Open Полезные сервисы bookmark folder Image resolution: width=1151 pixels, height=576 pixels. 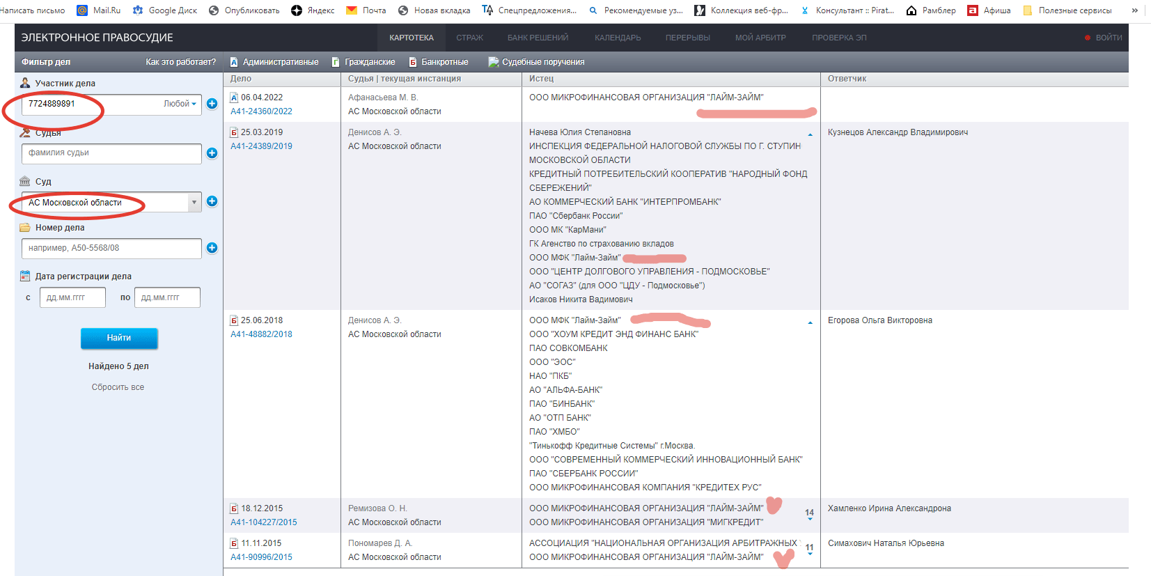pos(1067,10)
